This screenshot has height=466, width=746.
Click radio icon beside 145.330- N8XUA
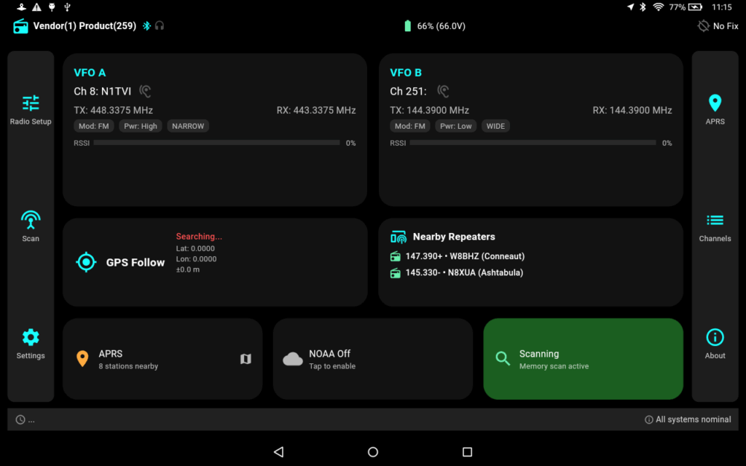[x=395, y=273]
